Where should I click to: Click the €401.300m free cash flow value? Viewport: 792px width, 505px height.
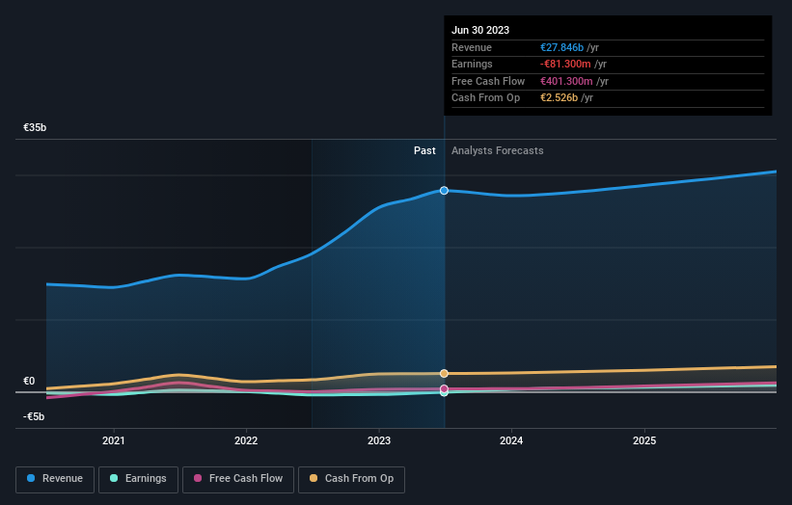566,81
